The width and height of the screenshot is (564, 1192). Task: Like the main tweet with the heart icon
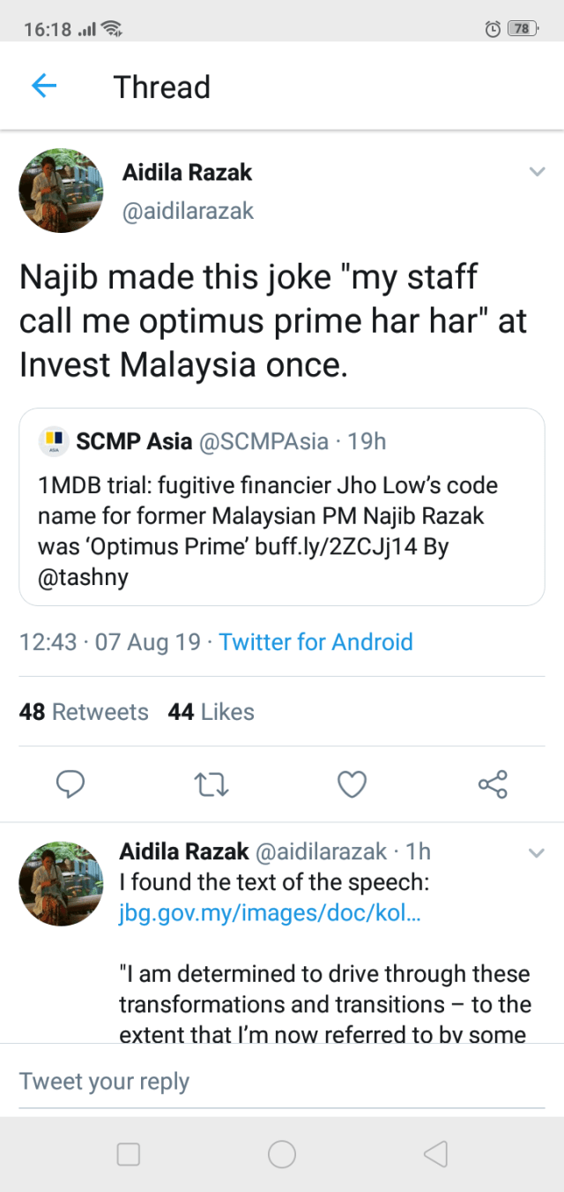coord(352,783)
